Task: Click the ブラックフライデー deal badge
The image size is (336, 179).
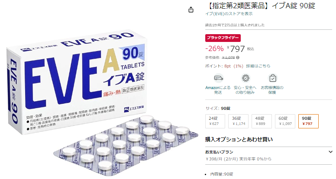Action: [223, 38]
